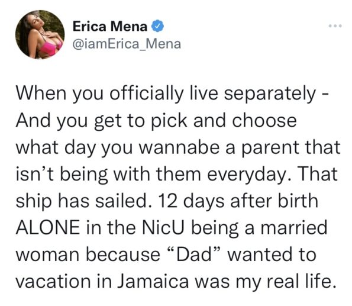Click the word "married" in the tweet
The image size is (352, 306).
tap(293, 227)
